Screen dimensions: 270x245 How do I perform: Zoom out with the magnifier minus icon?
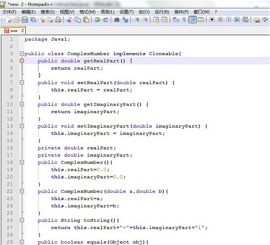145,20
